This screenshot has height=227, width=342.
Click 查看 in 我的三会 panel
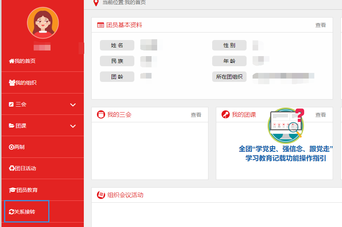196,115
